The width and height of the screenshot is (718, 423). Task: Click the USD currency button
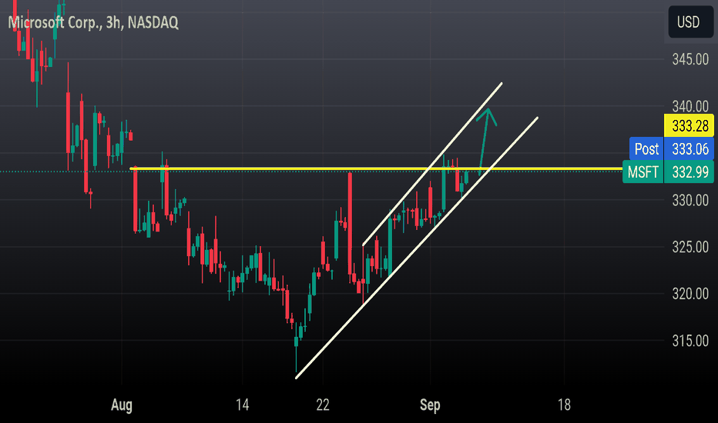pos(690,22)
